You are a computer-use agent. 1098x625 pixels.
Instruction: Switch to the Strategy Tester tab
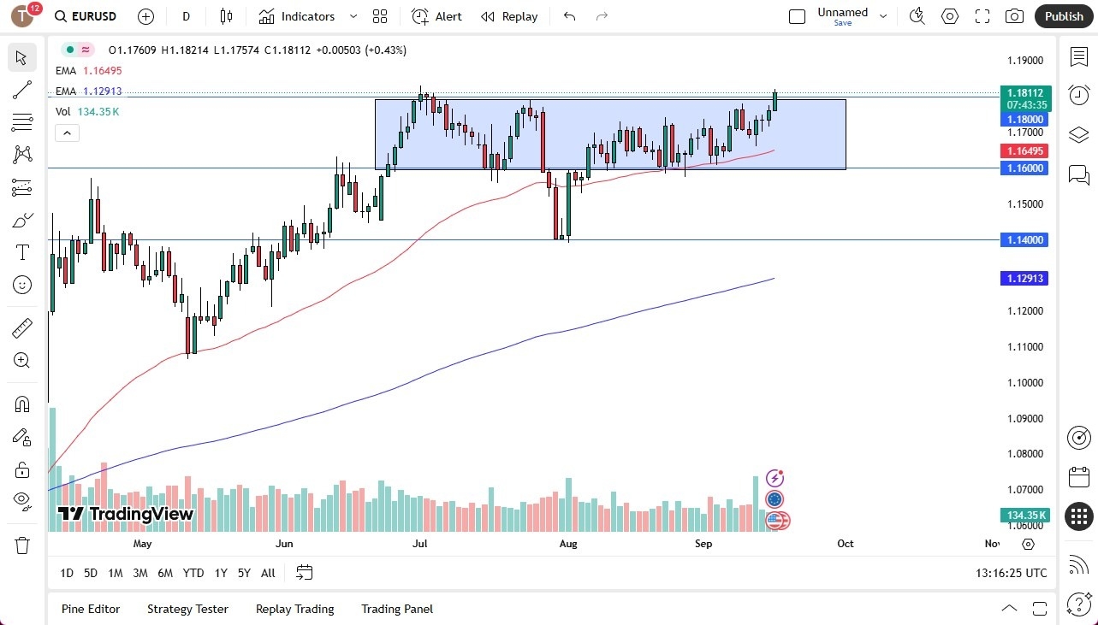[x=187, y=609]
